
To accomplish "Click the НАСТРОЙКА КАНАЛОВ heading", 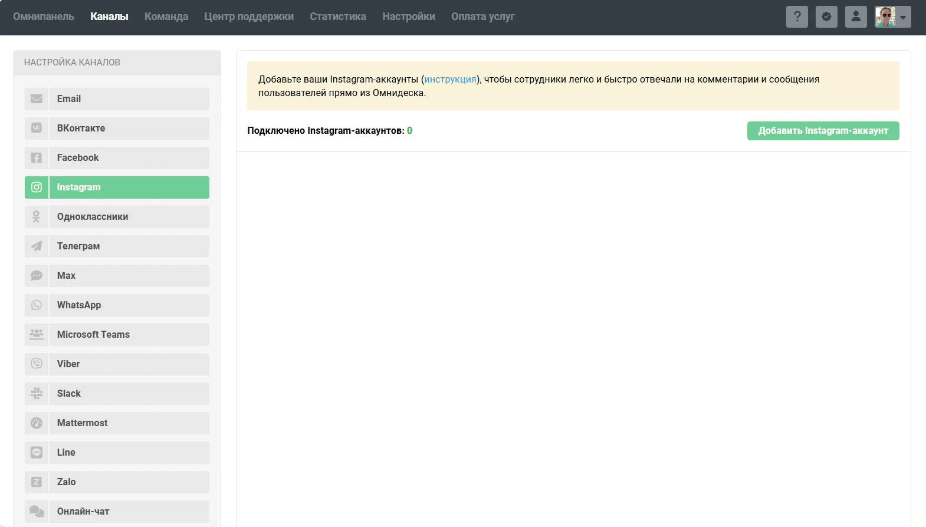I will point(72,62).
